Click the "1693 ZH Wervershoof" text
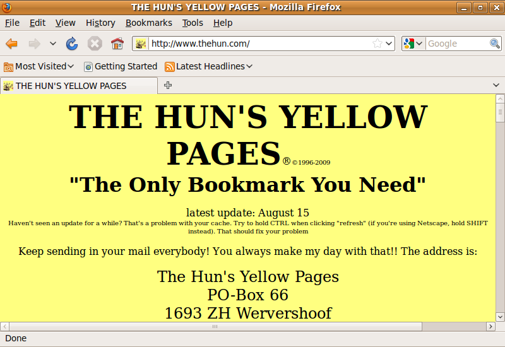The image size is (505, 347). (x=248, y=313)
